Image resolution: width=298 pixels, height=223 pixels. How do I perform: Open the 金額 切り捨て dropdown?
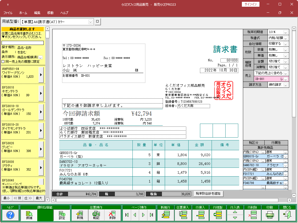coord(286,61)
